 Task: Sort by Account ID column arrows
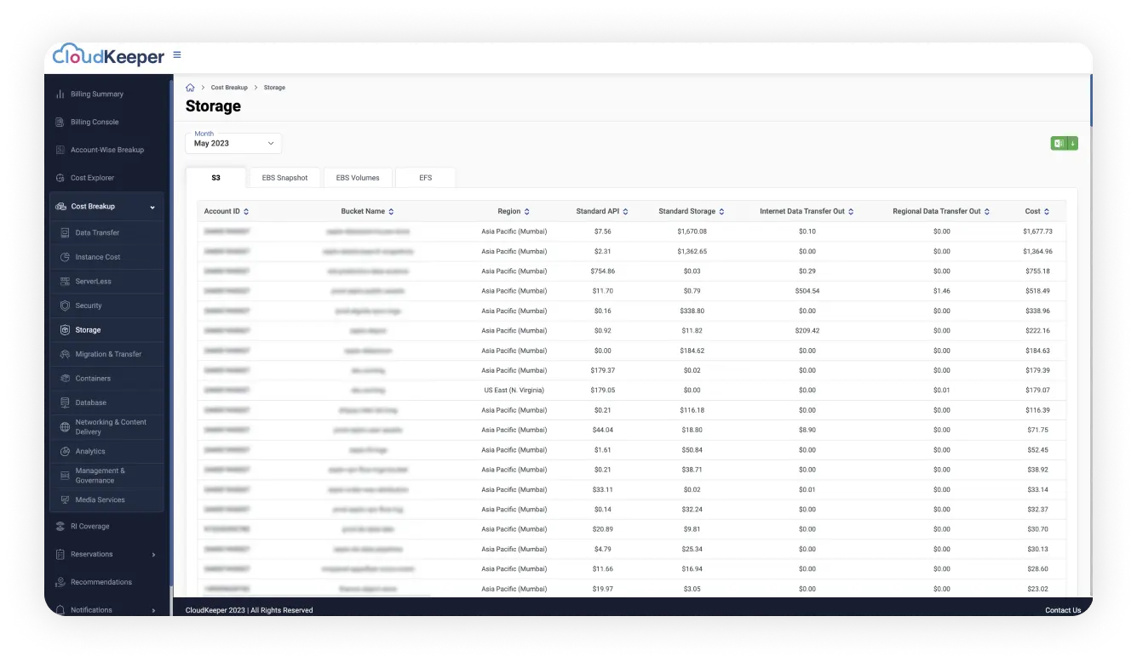click(246, 212)
